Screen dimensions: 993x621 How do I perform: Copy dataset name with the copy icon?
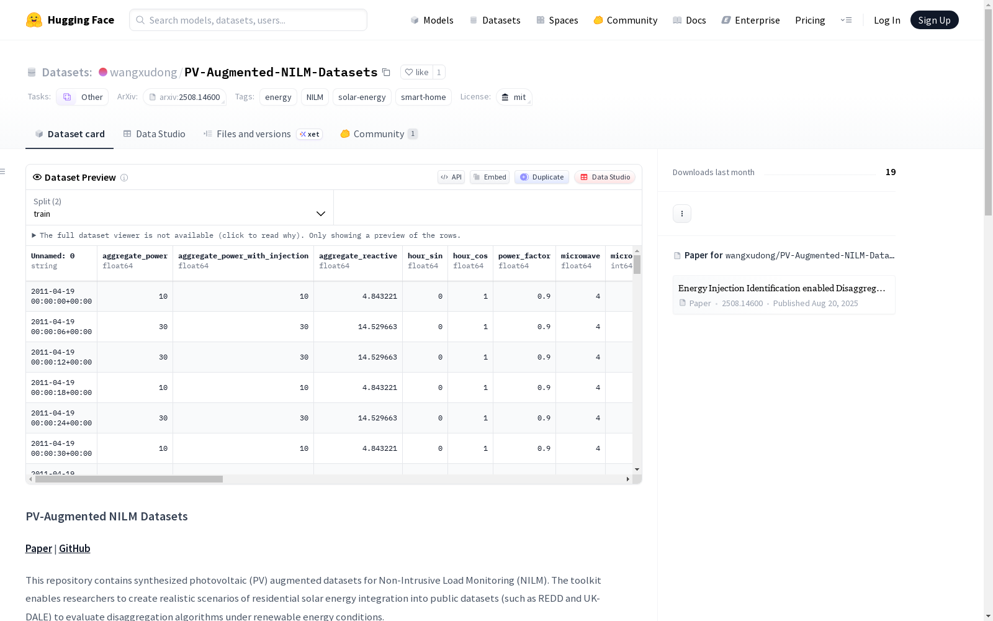coord(386,72)
